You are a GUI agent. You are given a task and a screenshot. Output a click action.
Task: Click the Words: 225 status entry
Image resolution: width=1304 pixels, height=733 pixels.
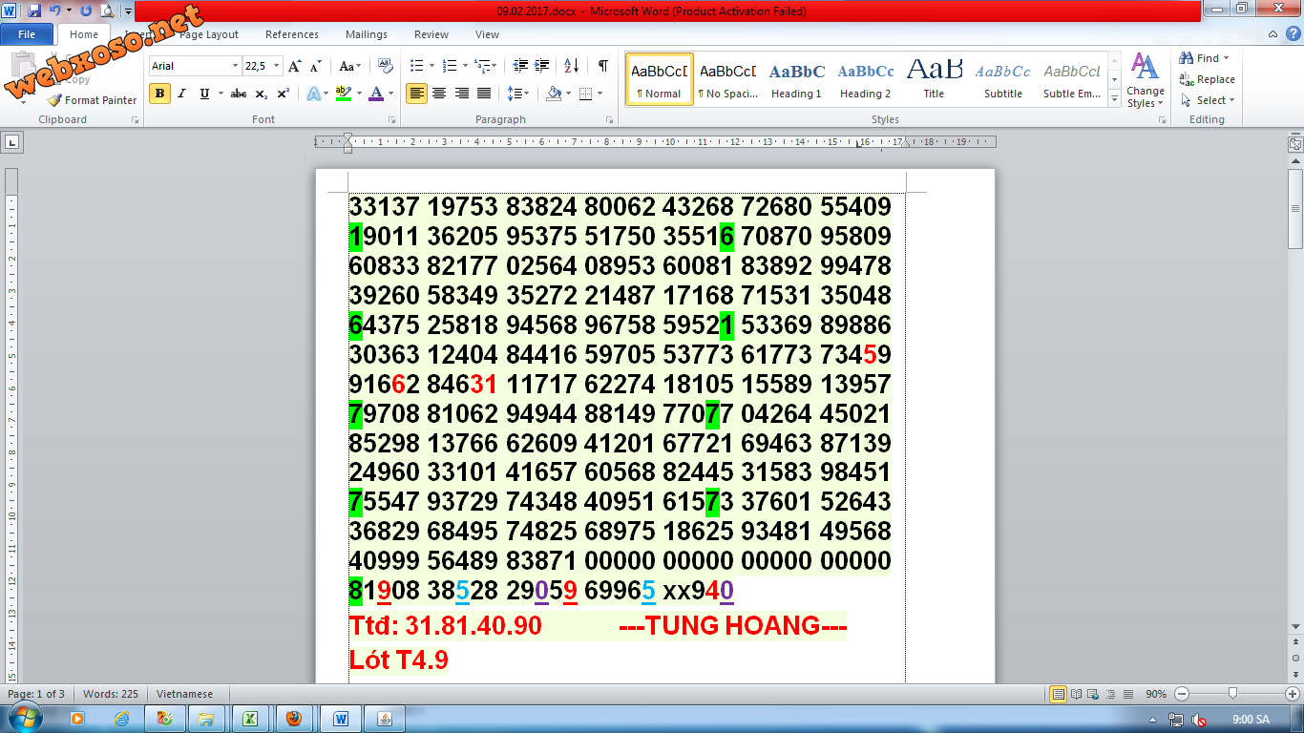(x=111, y=694)
